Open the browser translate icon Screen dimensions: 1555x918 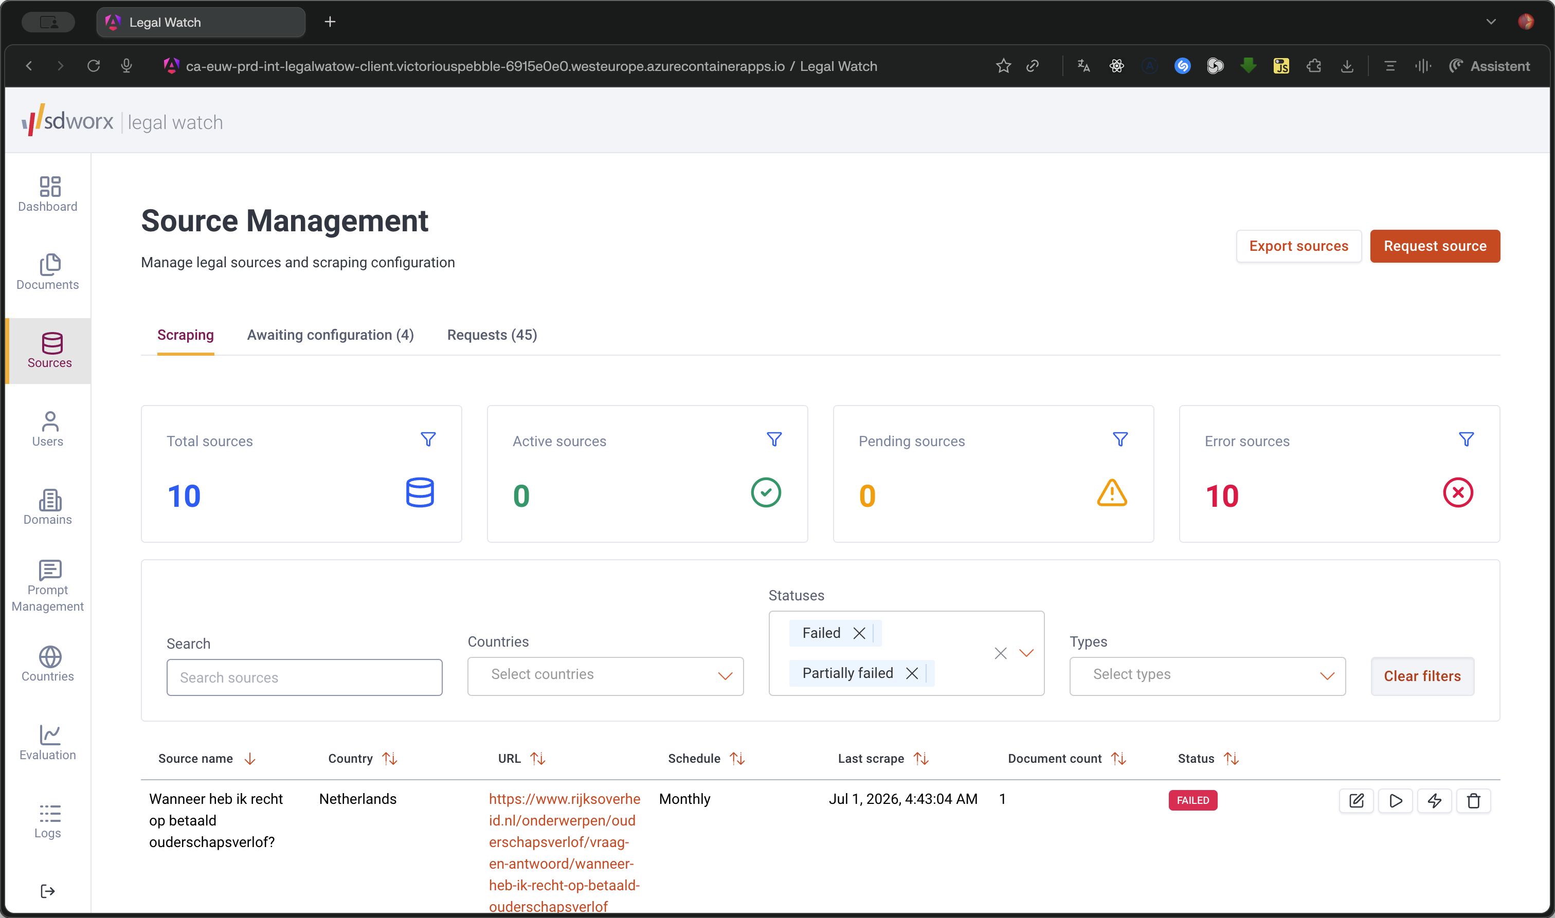pyautogui.click(x=1083, y=66)
